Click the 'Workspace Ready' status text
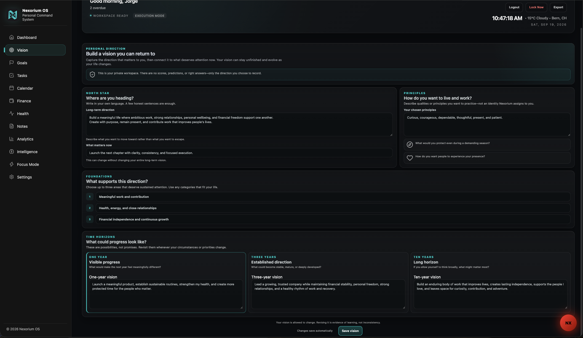 tap(111, 16)
